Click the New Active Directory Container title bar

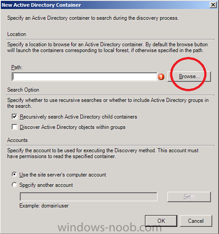tap(105, 5)
